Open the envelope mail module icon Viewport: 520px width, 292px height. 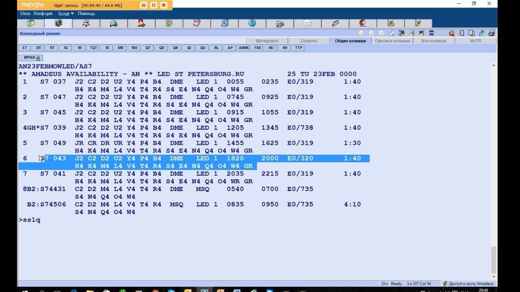click(x=308, y=24)
